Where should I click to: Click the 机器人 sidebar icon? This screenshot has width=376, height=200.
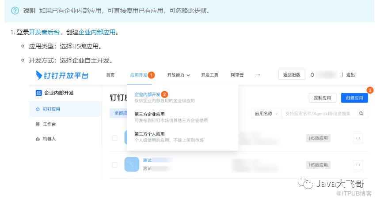(x=38, y=139)
